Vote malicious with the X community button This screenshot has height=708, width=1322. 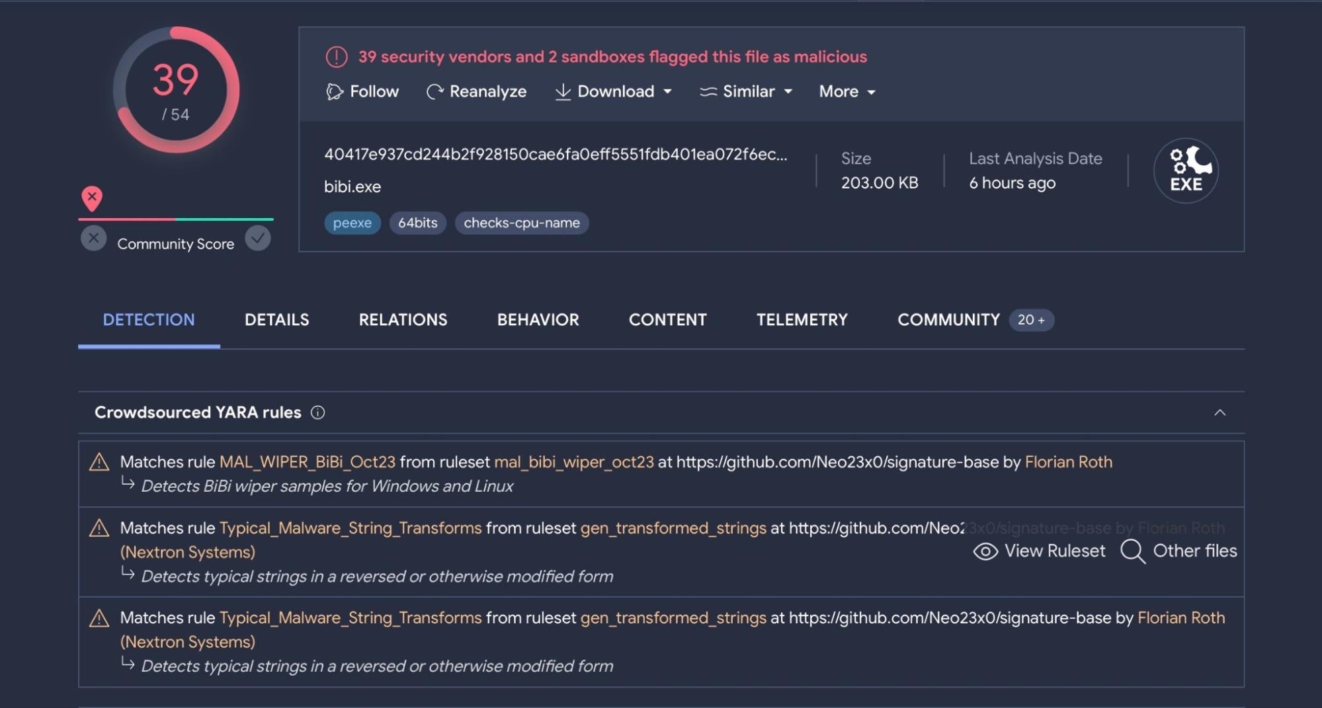[x=94, y=238]
